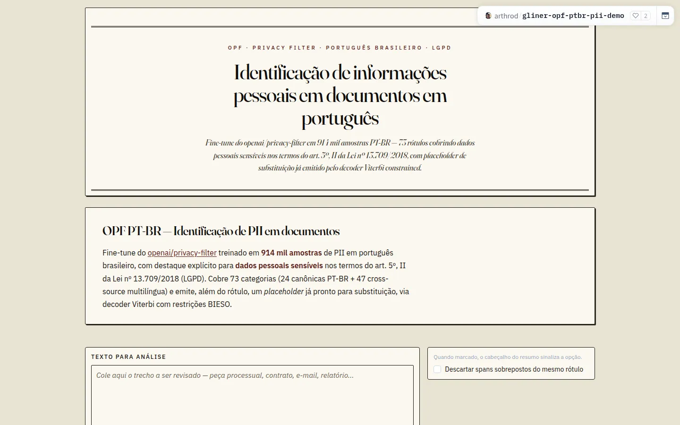Click the heading OPF PT-BR — Identificação de PII
Viewport: 680px width, 425px height.
pos(221,231)
